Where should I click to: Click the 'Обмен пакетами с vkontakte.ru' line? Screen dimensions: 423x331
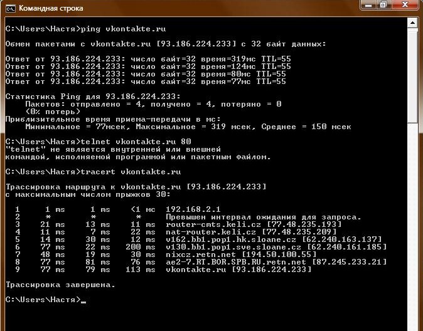point(165,44)
